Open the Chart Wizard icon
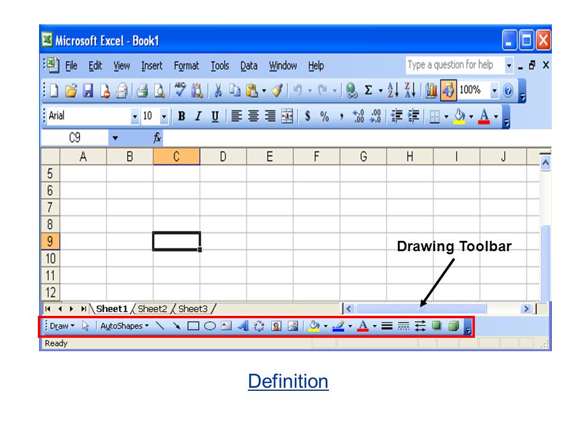586x439 pixels. pyautogui.click(x=431, y=90)
